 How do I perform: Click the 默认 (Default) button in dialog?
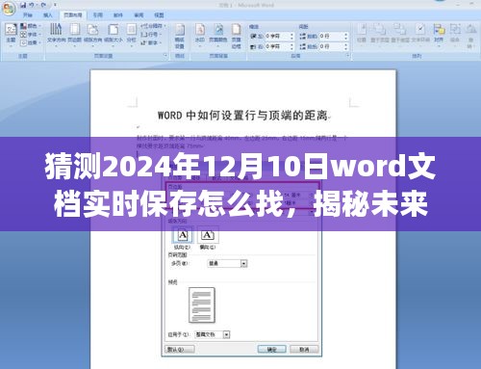coord(180,349)
